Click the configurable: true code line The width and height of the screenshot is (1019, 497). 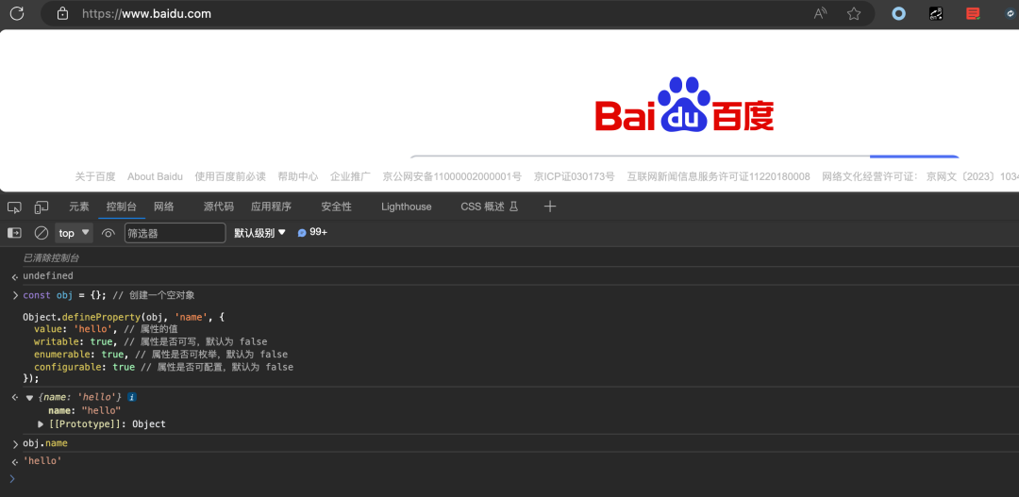point(163,367)
